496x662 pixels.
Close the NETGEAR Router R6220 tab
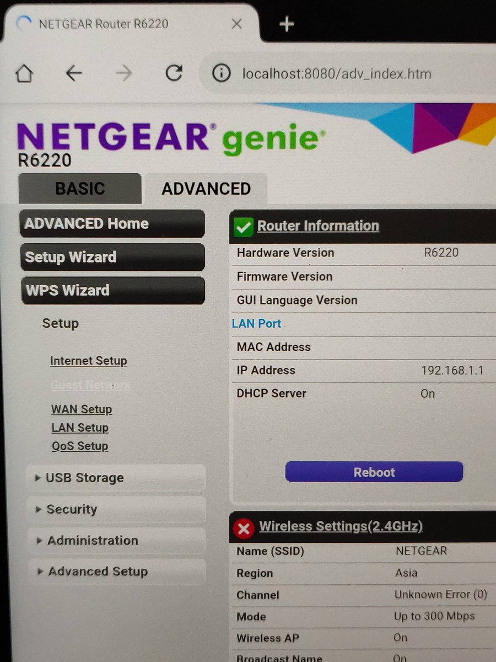pyautogui.click(x=236, y=24)
